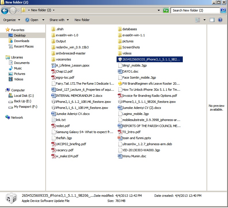Click the details pane ipsw file thumbnail
This screenshot has width=228, height=208.
(11, 198)
